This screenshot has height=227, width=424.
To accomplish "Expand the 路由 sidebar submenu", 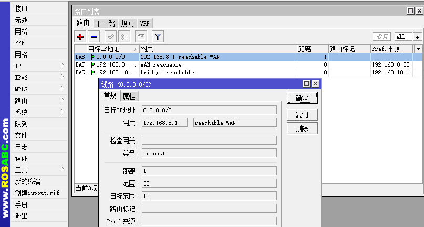I will click(x=62, y=100).
